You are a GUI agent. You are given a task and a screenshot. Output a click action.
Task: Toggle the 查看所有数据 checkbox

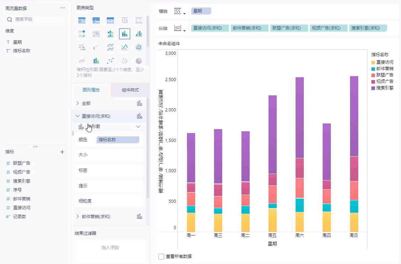point(161,256)
